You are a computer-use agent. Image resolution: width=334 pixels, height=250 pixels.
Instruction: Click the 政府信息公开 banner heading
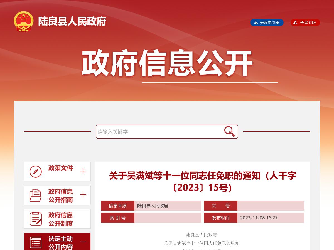167,62
